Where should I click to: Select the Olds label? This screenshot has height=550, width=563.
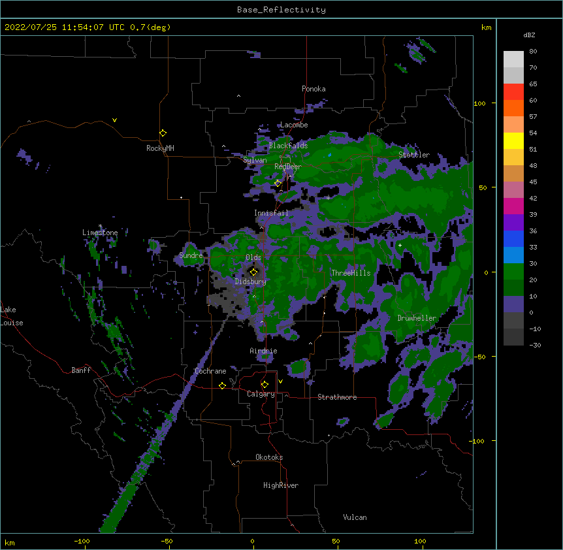[x=253, y=257]
